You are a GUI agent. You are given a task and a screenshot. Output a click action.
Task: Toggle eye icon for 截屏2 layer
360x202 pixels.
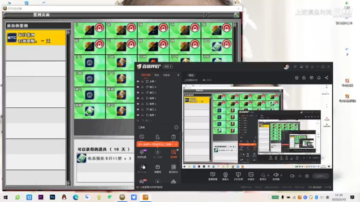pos(138,104)
